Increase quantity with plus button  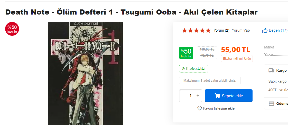198,96
